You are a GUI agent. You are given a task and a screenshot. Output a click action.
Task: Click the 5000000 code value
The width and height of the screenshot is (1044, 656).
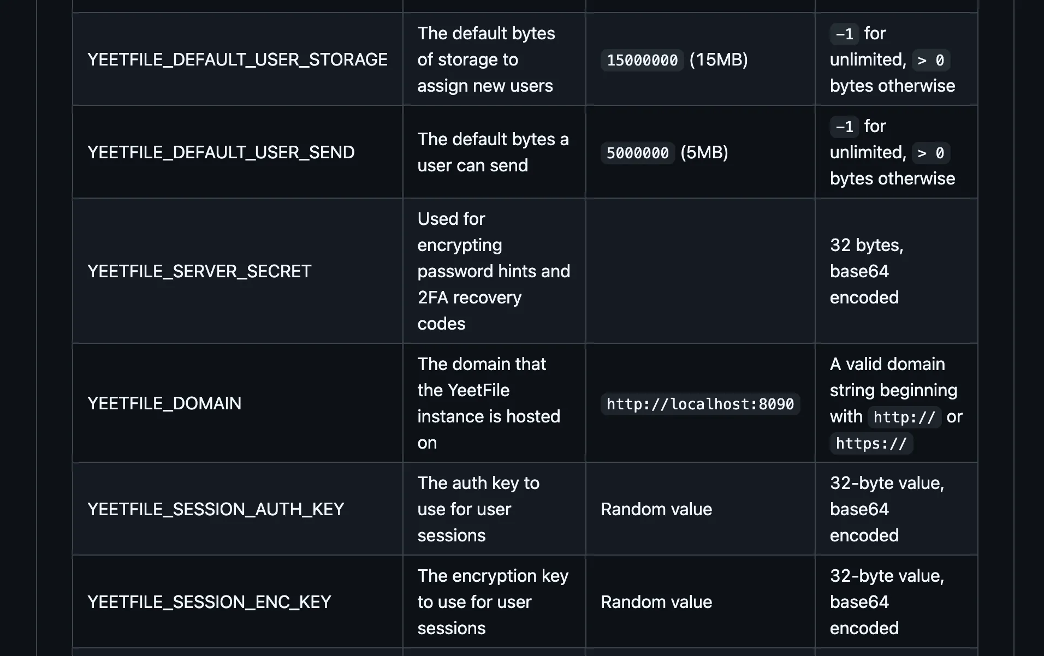pyautogui.click(x=637, y=153)
